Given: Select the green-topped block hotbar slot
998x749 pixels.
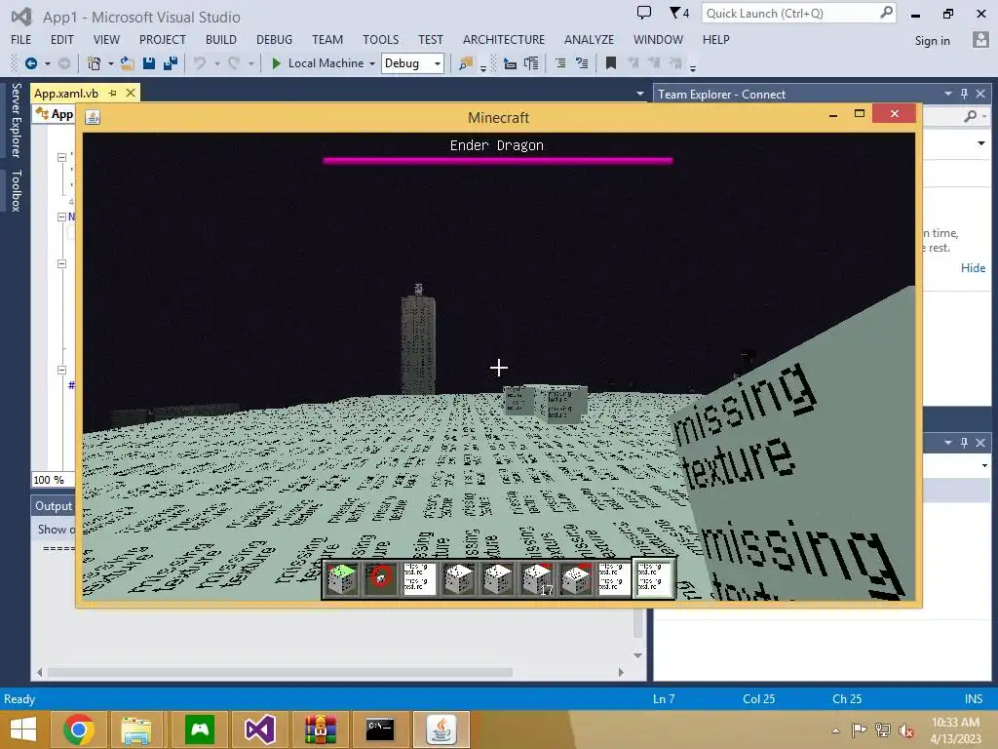Looking at the screenshot, I should [x=342, y=579].
